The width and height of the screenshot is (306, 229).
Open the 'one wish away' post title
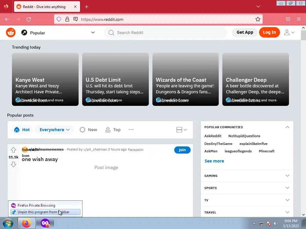(x=40, y=159)
